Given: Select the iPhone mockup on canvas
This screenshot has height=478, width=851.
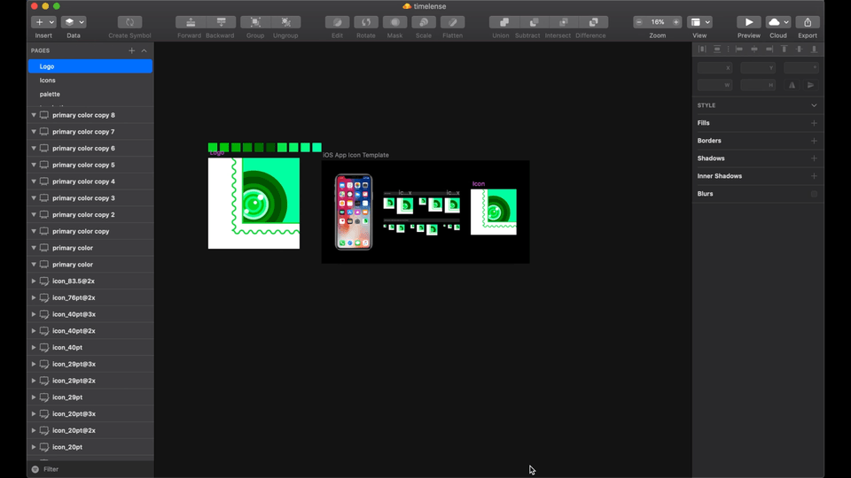Looking at the screenshot, I should click(354, 212).
